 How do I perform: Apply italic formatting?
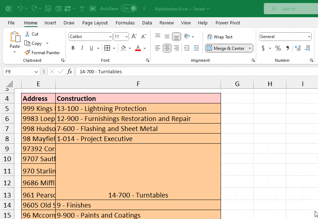(82, 48)
